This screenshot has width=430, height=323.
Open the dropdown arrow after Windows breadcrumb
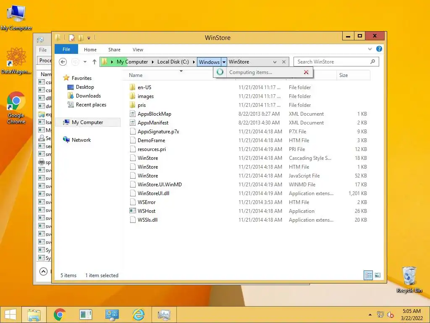(224, 62)
